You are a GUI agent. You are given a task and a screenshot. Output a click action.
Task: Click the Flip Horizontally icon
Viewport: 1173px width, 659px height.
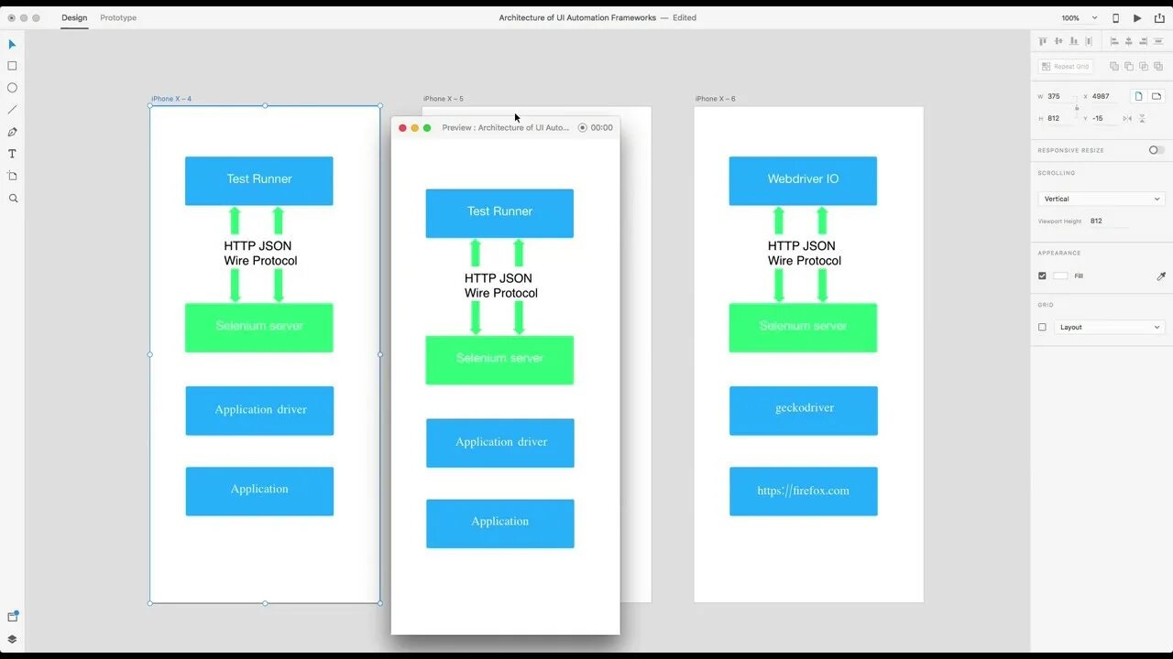pyautogui.click(x=1127, y=118)
